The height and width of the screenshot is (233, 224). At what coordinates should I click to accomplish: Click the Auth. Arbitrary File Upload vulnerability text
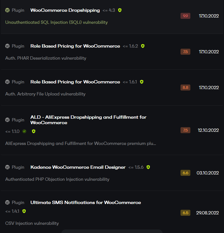45,94
